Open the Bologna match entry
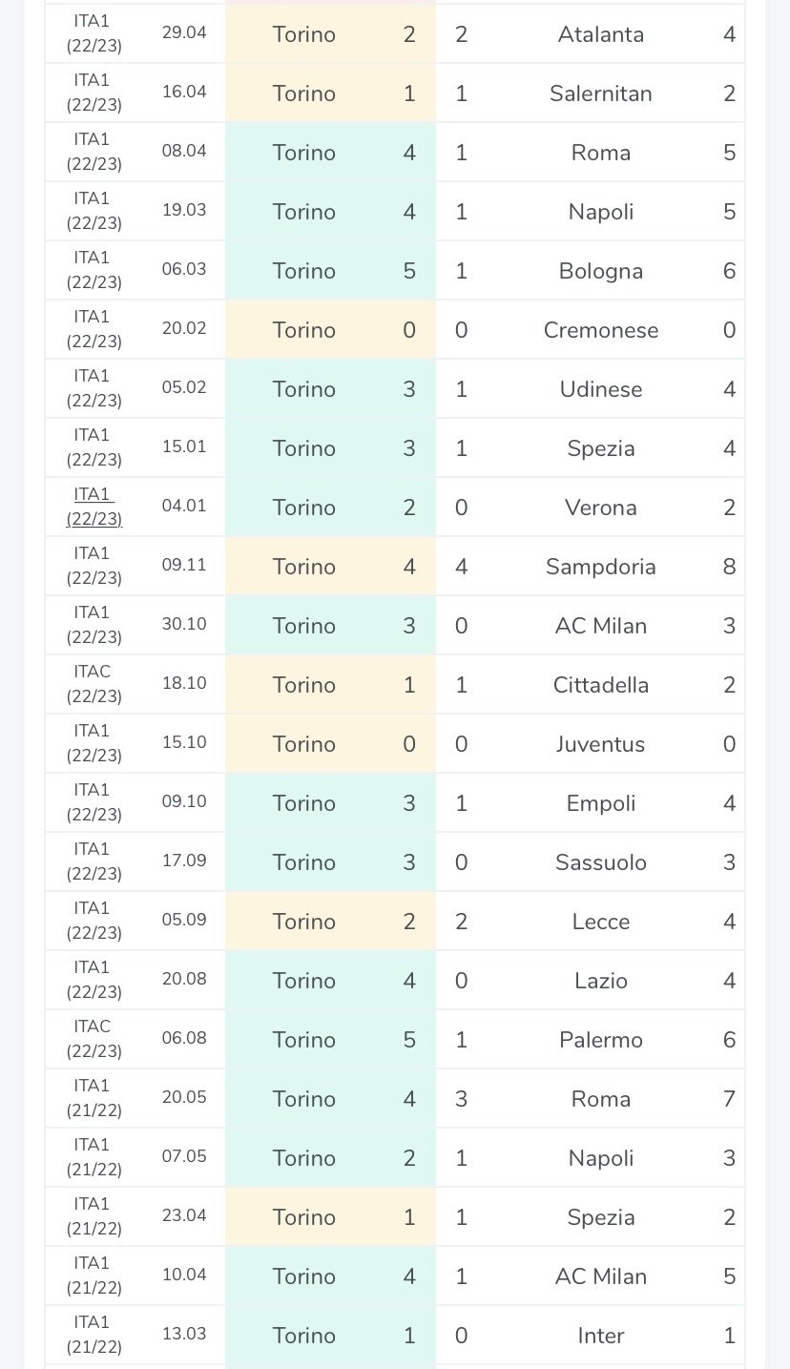Image resolution: width=790 pixels, height=1369 pixels. click(601, 271)
